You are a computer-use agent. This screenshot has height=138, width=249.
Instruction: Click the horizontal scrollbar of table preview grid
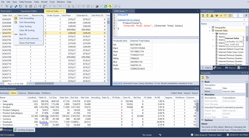pyautogui.click(x=44, y=83)
